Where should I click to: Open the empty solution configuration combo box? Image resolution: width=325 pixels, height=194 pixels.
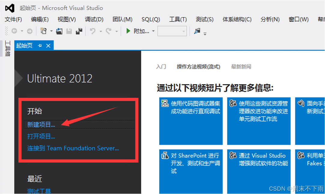tap(172, 31)
